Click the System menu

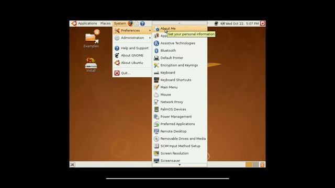[x=120, y=23]
